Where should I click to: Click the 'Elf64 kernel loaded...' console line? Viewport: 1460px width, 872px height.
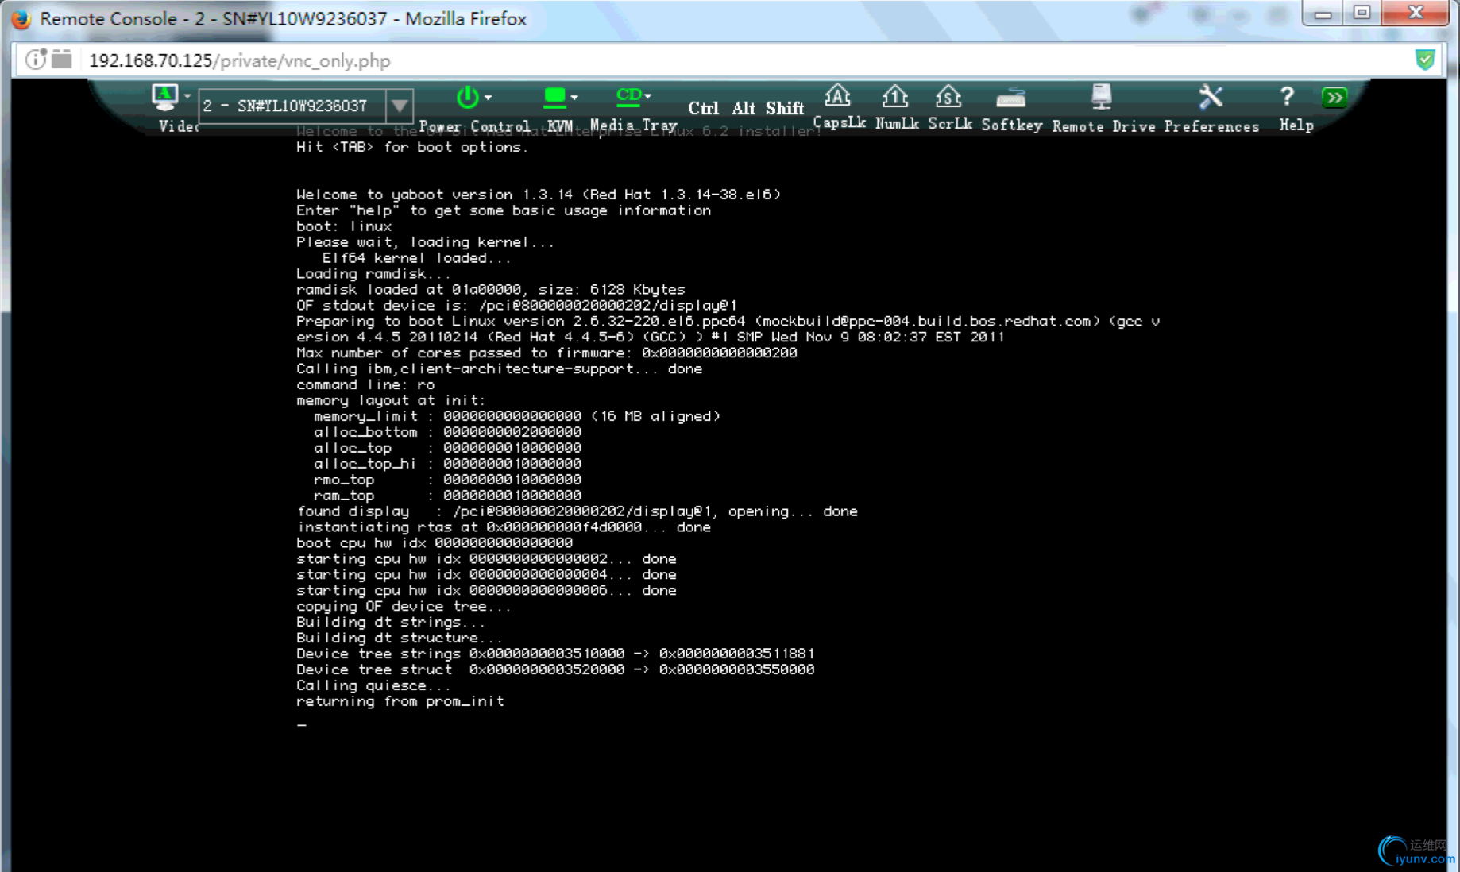tap(417, 258)
